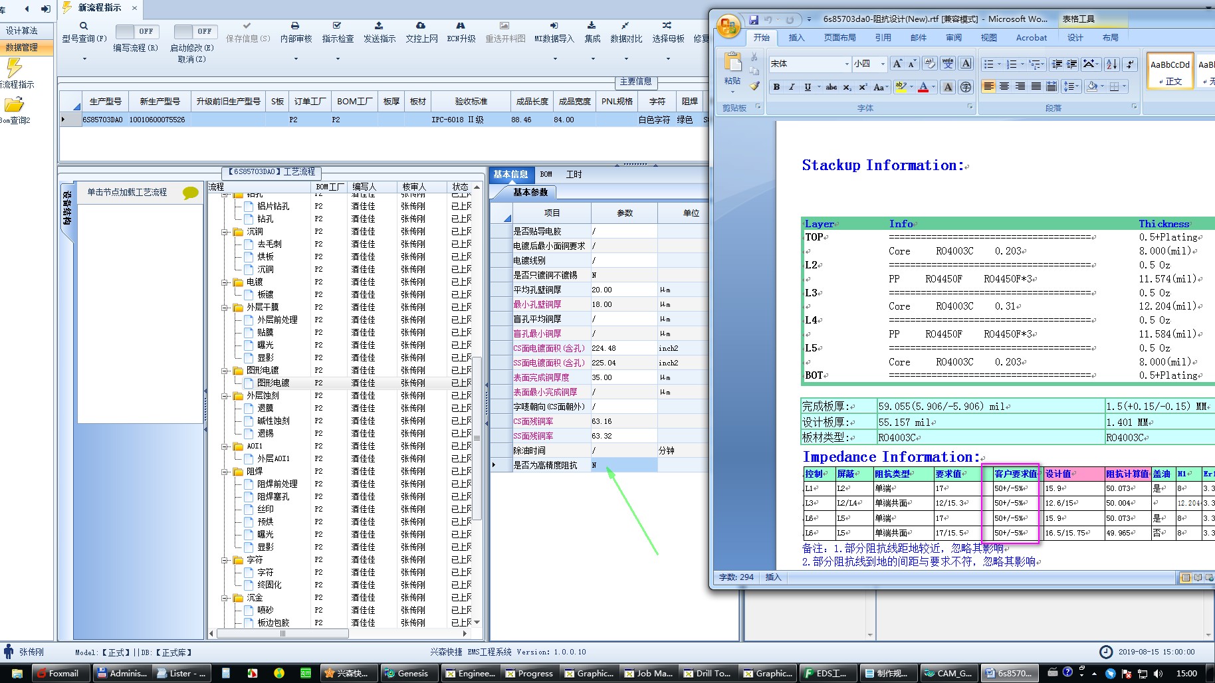Open the 宋体 font name dropdown
The width and height of the screenshot is (1215, 683).
click(846, 64)
